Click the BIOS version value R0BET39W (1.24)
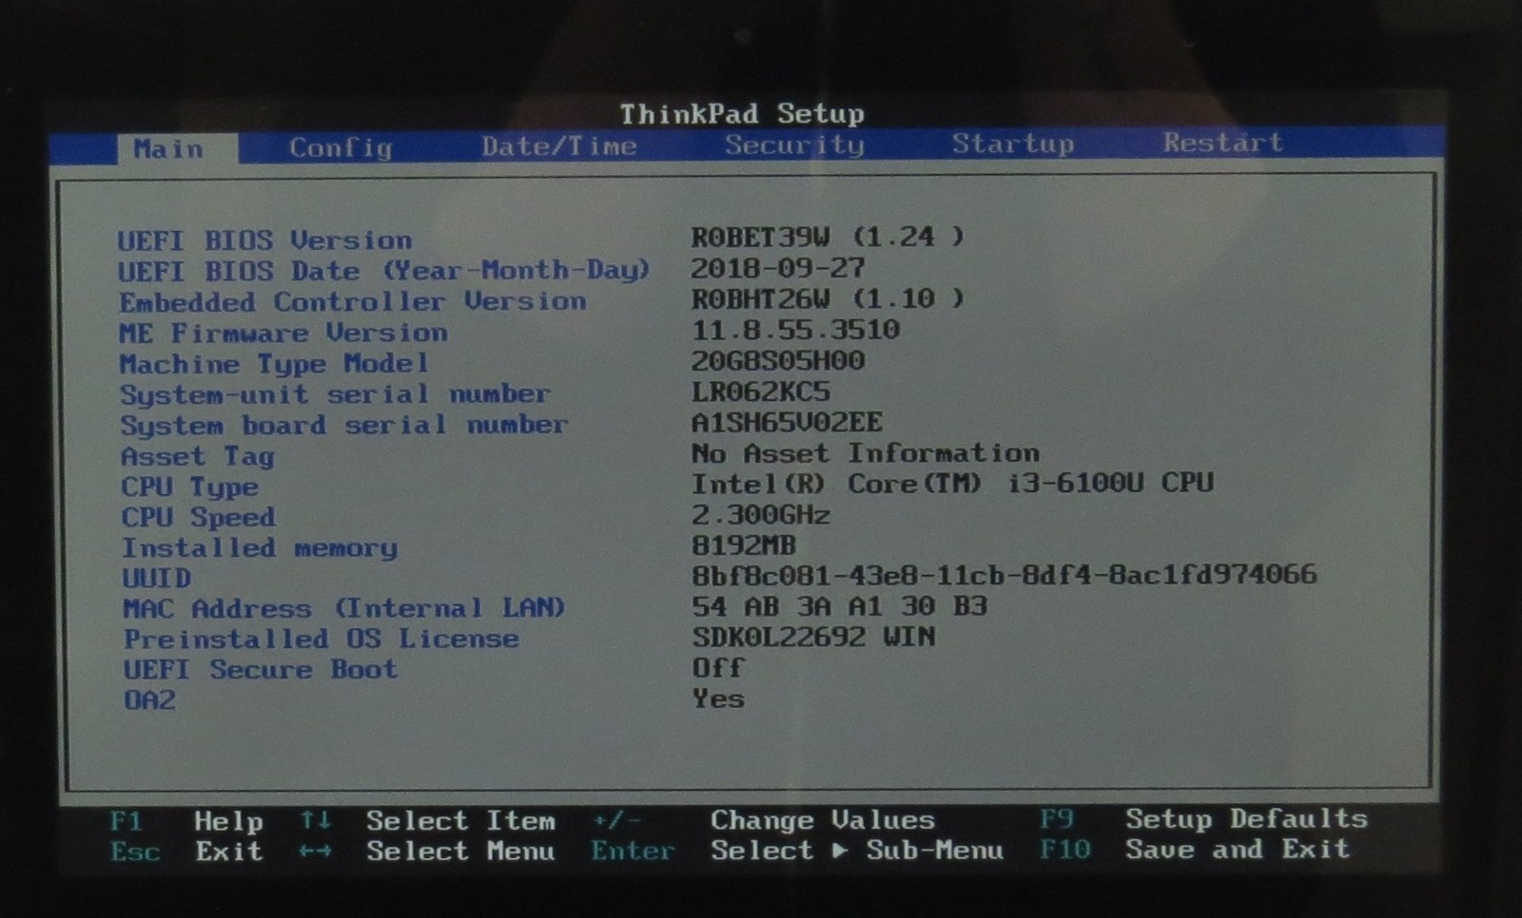Image resolution: width=1522 pixels, height=918 pixels. (828, 237)
